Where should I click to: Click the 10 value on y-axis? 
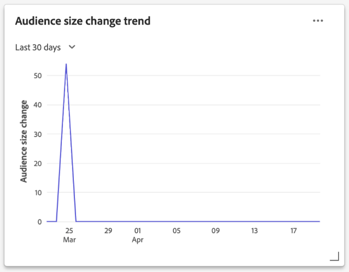[38, 193]
